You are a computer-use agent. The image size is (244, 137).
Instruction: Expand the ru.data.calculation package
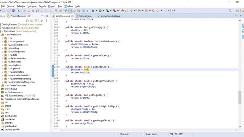click(x=2, y=58)
